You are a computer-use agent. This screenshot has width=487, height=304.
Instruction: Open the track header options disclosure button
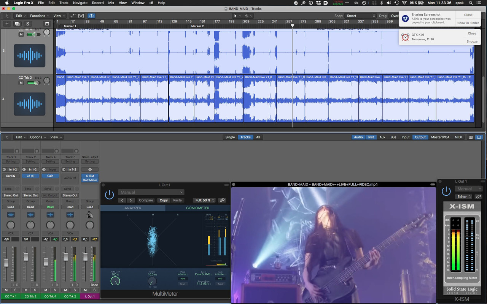click(47, 24)
